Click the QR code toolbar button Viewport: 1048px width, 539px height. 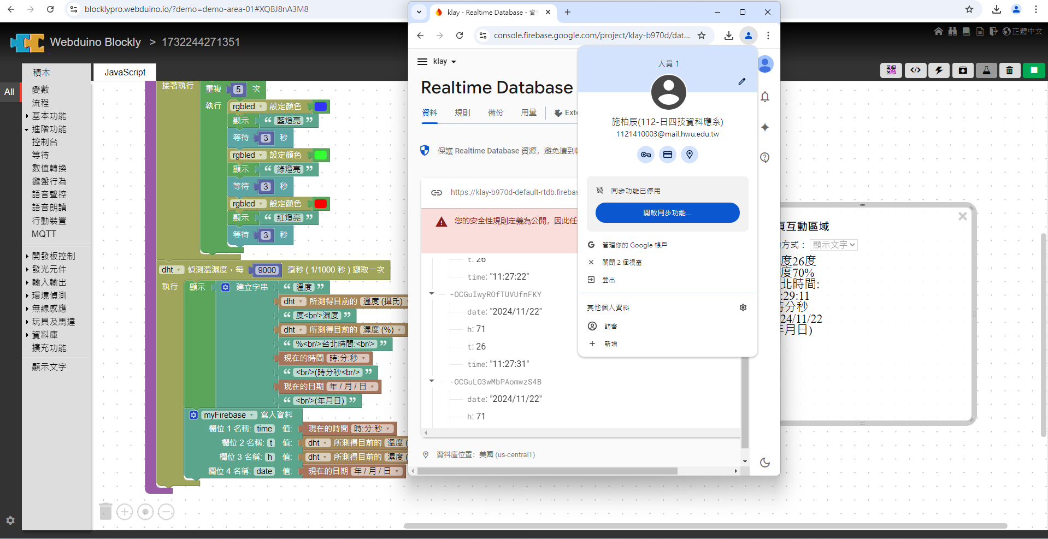coord(891,70)
